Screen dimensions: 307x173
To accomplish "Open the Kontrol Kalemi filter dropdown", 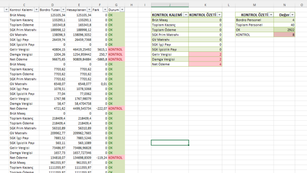I will [x=36, y=10].
